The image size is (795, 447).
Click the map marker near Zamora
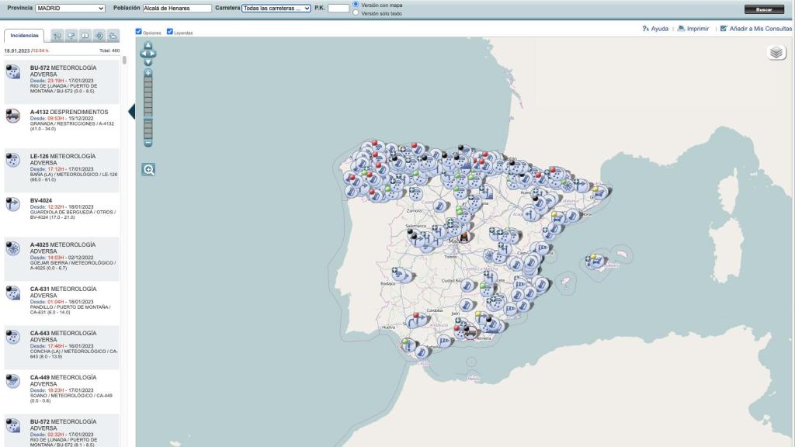[x=416, y=193]
